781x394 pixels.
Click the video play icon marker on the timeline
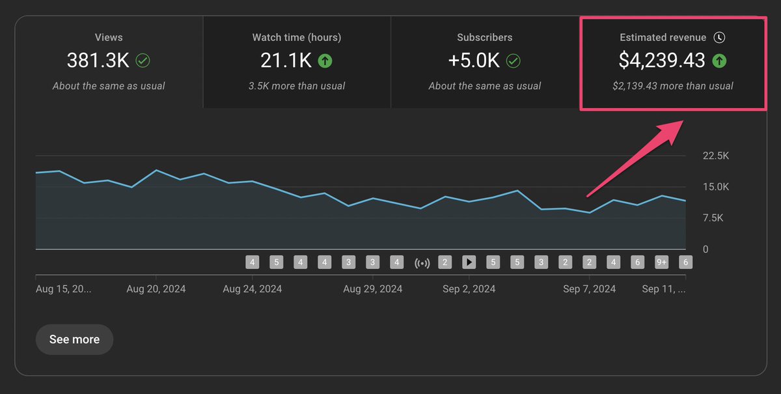pyautogui.click(x=469, y=262)
